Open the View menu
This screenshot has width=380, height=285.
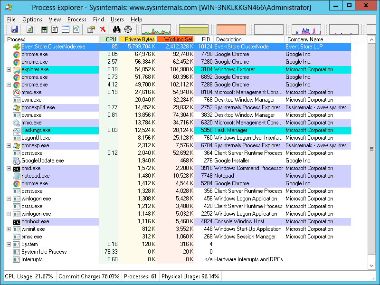coord(55,19)
